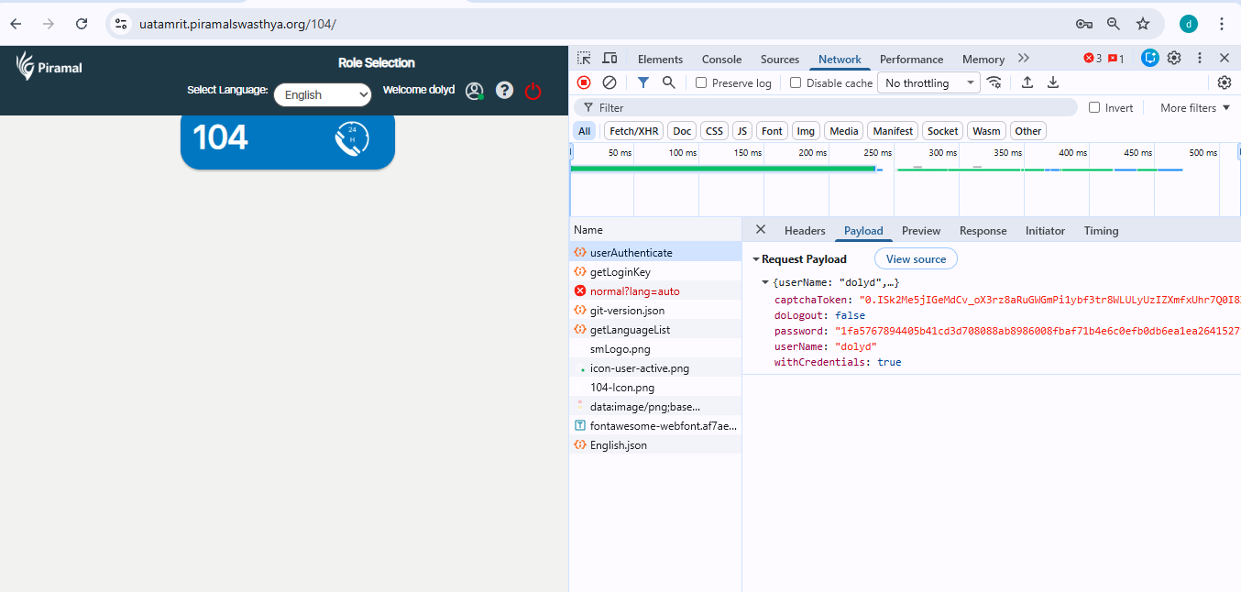Open the Response tab of request
1241x592 pixels.
[983, 231]
